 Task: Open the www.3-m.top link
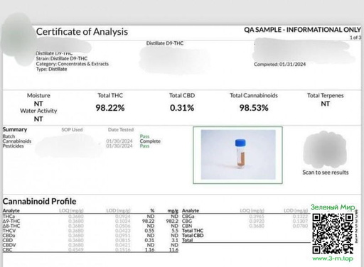point(333,258)
